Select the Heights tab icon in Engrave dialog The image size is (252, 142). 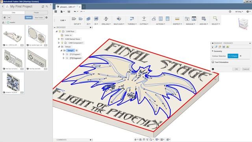pyautogui.click(x=220, y=47)
